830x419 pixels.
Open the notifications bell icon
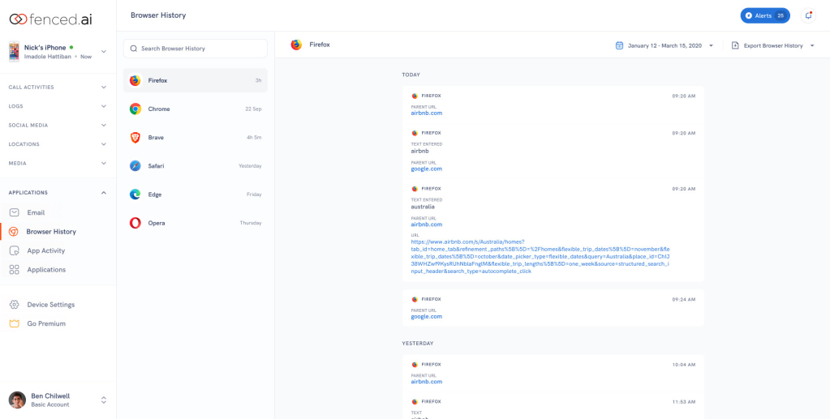(808, 16)
